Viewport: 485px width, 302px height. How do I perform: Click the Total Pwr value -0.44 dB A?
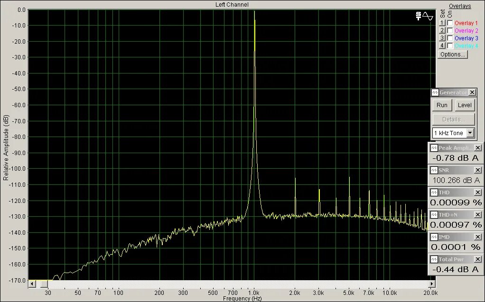[x=455, y=269]
